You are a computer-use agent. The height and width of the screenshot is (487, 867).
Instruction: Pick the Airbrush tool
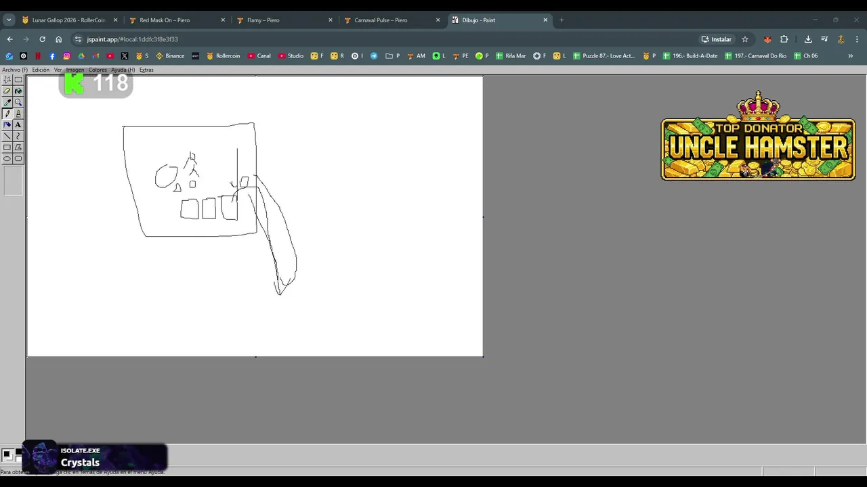[7, 124]
